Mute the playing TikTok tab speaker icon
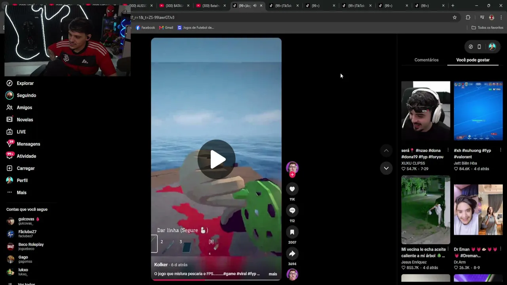The image size is (507, 285). [x=255, y=6]
